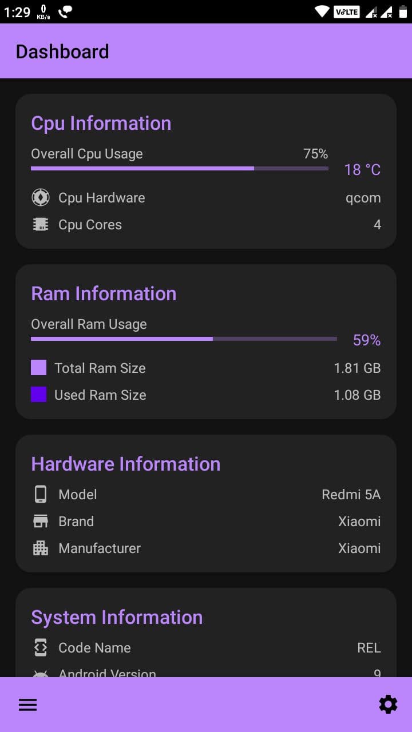This screenshot has width=412, height=732.
Task: Tap the store icon beside Brand
Action: click(40, 521)
